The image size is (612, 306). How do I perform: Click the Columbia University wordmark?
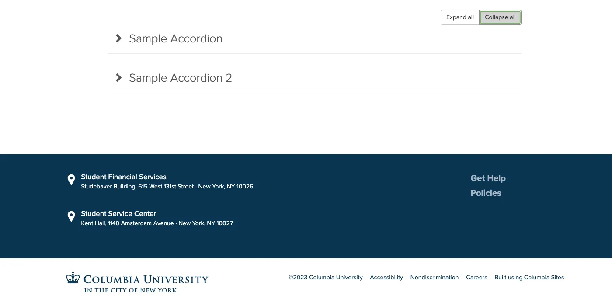pos(146,283)
